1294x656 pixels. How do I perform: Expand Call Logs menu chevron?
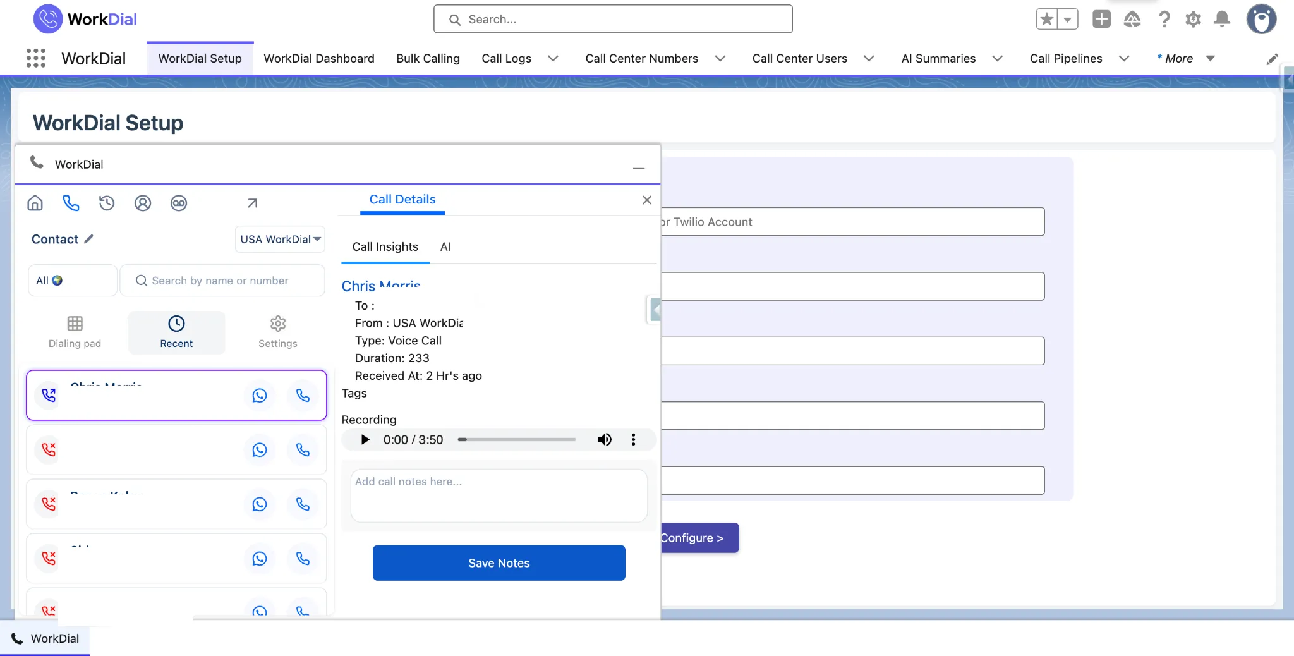[x=553, y=59]
